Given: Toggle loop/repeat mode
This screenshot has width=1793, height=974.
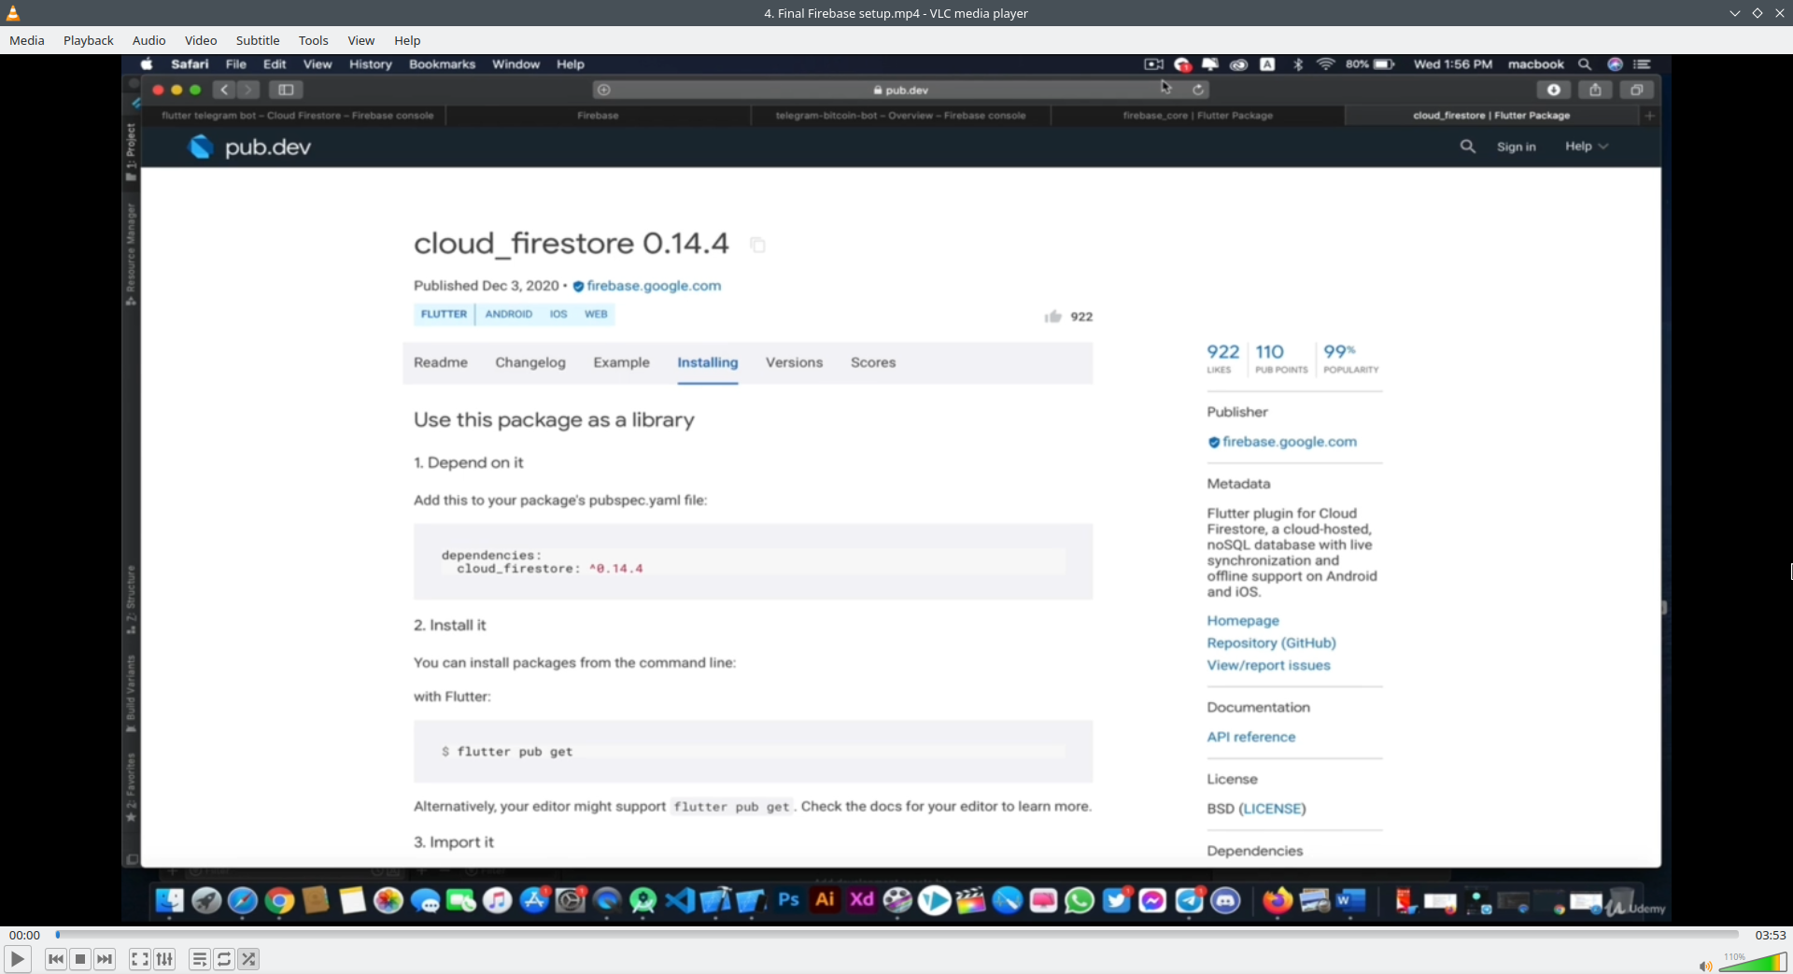Looking at the screenshot, I should [224, 959].
